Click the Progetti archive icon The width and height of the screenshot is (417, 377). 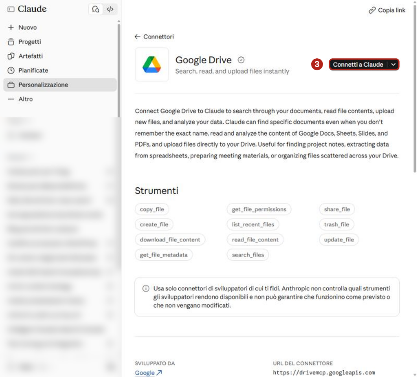pos(11,42)
